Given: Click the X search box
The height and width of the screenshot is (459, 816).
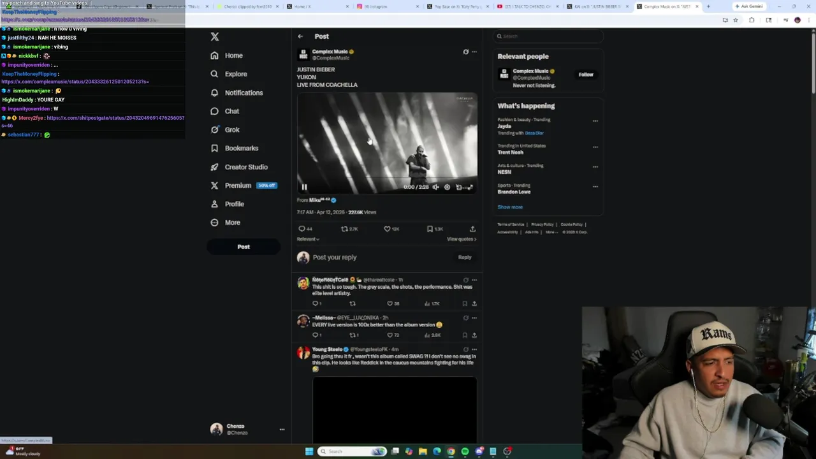Looking at the screenshot, I should coord(548,36).
